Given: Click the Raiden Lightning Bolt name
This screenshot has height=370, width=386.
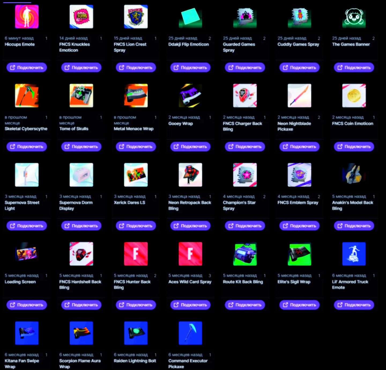Looking at the screenshot, I should coord(135,361).
